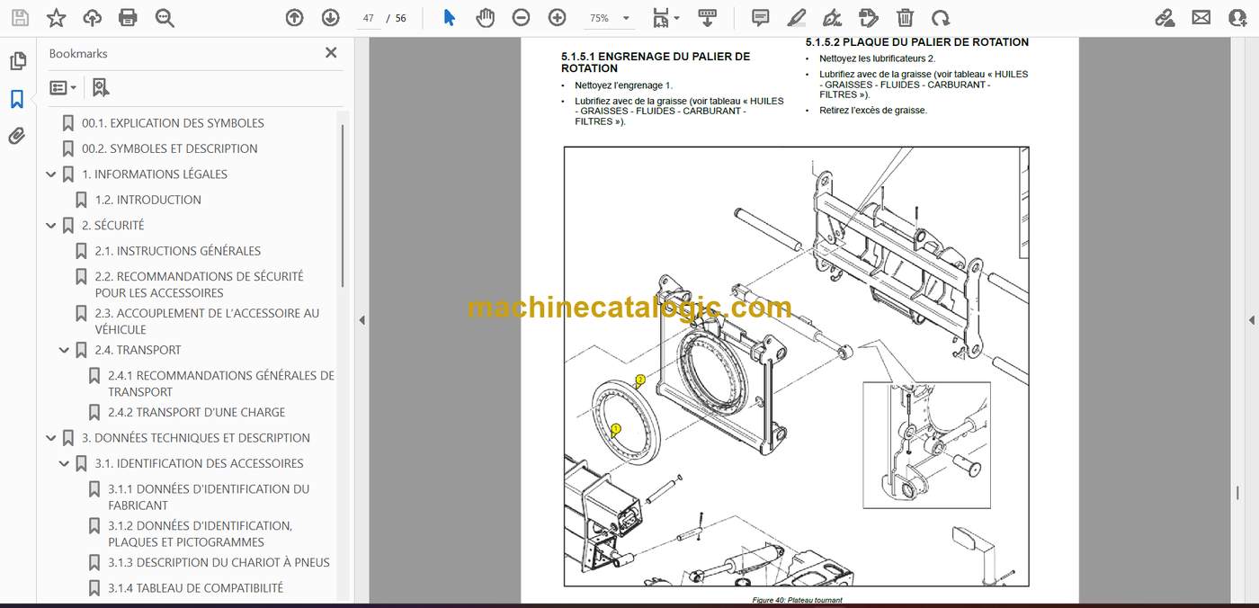Click the zoom in plus button
The height and width of the screenshot is (608, 1259).
point(557,18)
